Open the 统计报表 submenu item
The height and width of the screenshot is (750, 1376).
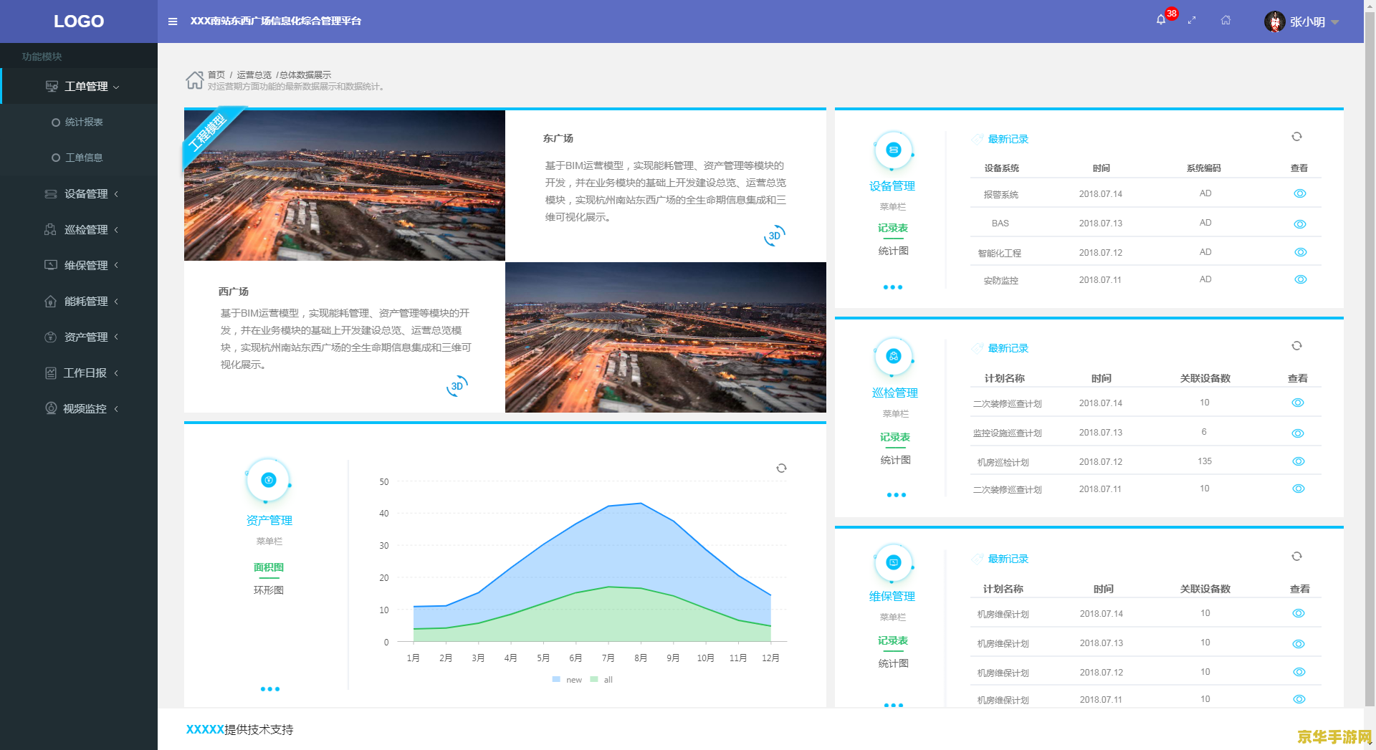(x=79, y=122)
